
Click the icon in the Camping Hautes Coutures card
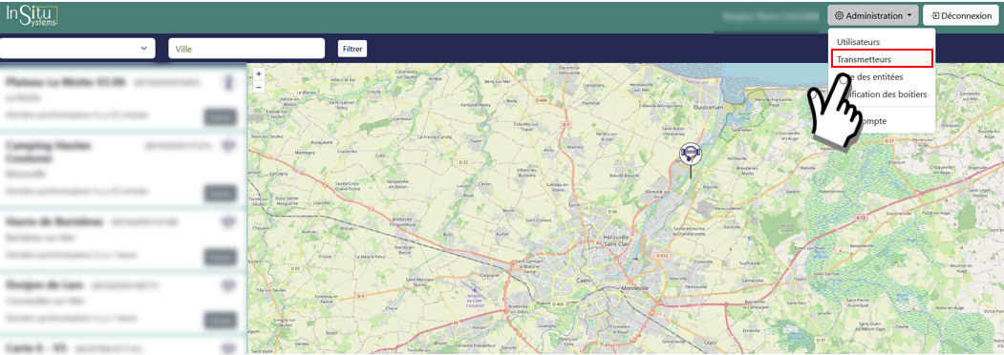click(x=228, y=147)
